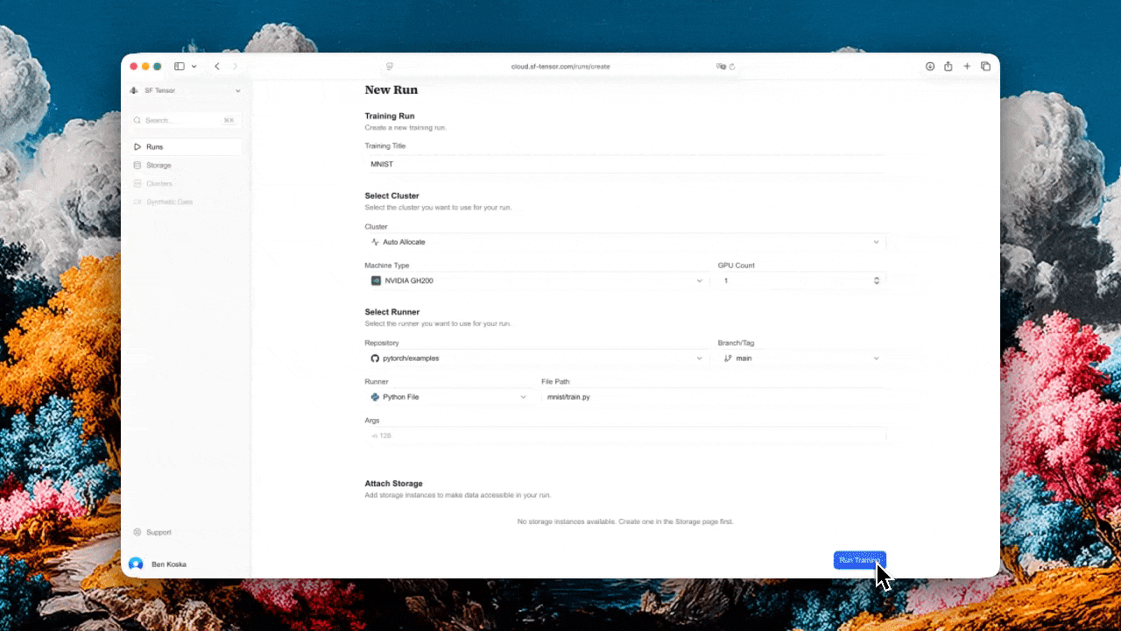Adjust the GPU Count stepper arrows
This screenshot has height=631, width=1121.
coord(877,280)
